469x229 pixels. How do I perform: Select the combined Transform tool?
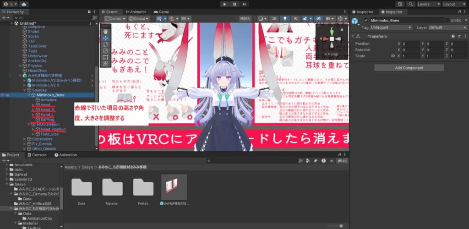click(105, 64)
